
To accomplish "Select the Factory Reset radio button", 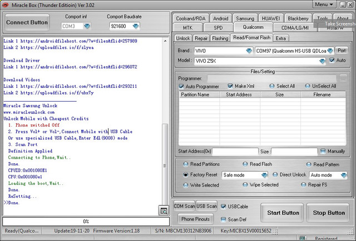I will [x=185, y=175].
